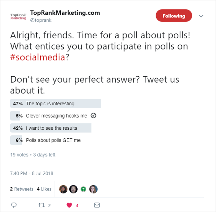Screen dimensions: 216x212
Task: Select 'Polls about polls GET me' option
Action: click(53, 140)
